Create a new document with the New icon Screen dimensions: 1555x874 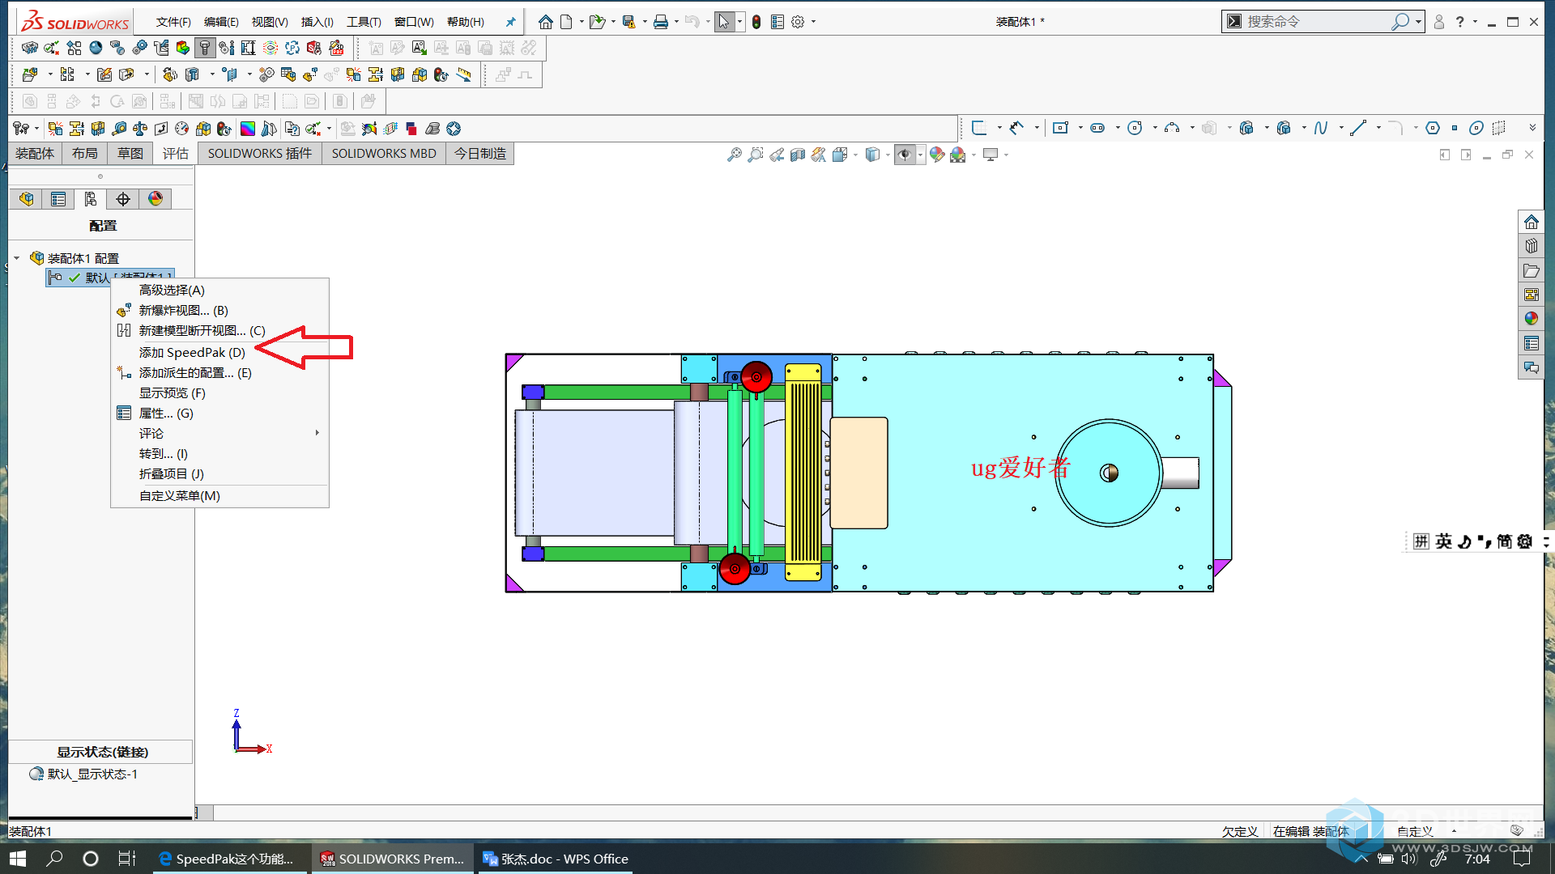(566, 22)
